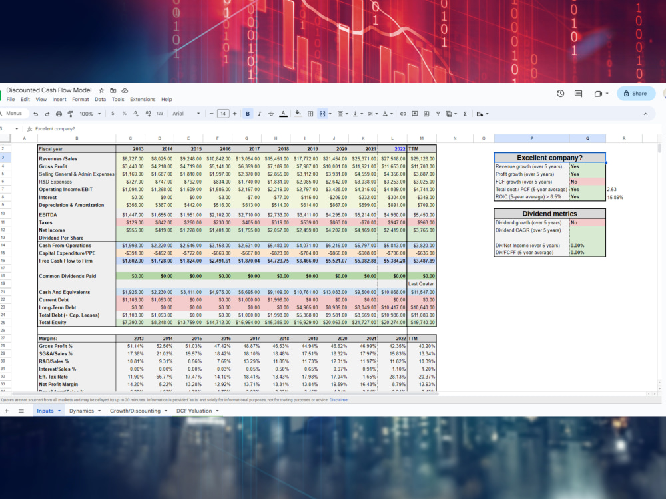The width and height of the screenshot is (666, 499).
Task: Click the move to folder icon
Action: (113, 90)
